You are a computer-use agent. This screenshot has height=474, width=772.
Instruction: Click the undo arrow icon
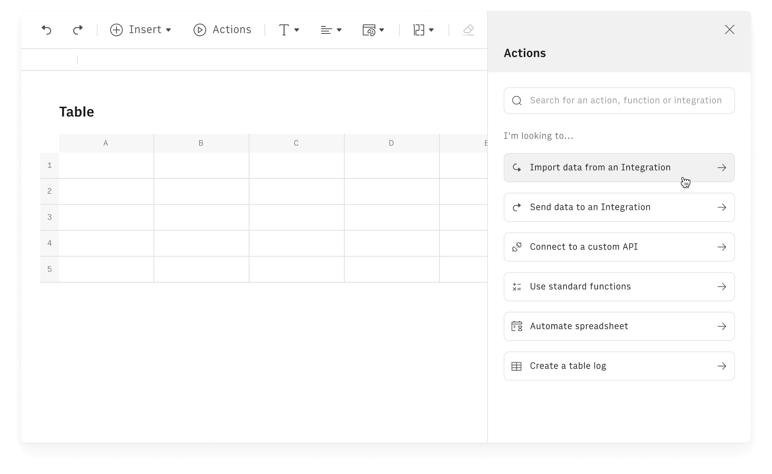coord(48,30)
